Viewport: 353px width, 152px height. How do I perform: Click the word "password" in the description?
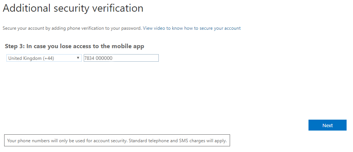point(132,28)
